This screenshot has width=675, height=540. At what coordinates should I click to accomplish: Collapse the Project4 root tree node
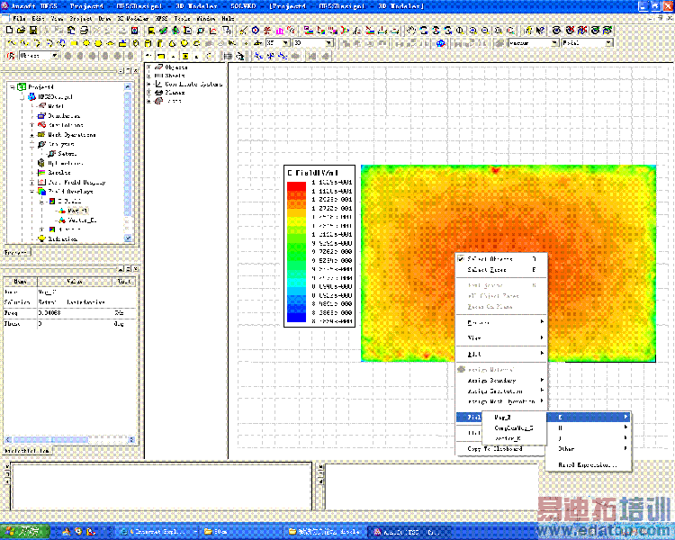(x=12, y=86)
